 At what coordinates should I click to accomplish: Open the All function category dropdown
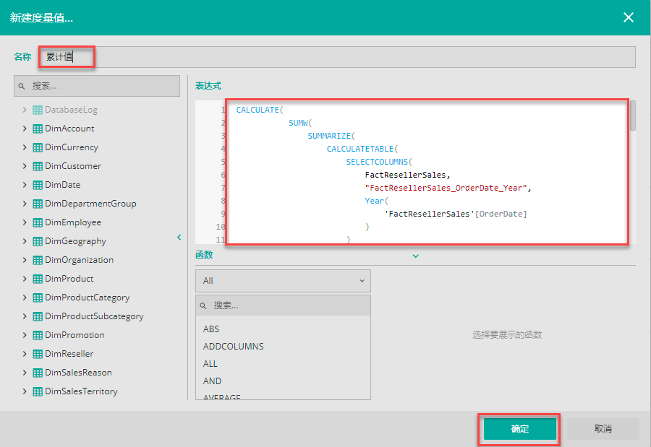pos(283,281)
